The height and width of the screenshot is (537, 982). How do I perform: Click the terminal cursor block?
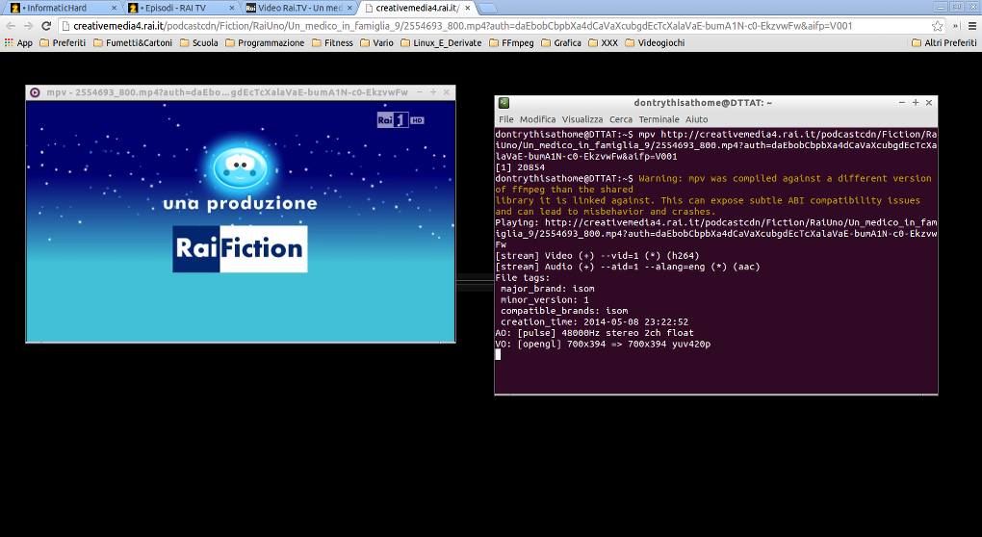498,355
